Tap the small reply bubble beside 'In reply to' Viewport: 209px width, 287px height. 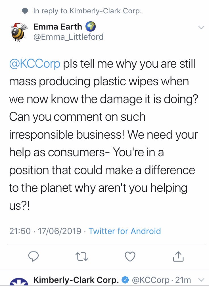(26, 11)
